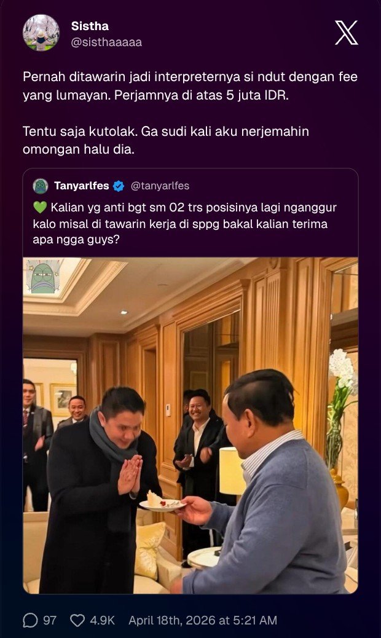The image size is (381, 638).
Task: Open Sistha's profile avatar
Action: 41,33
